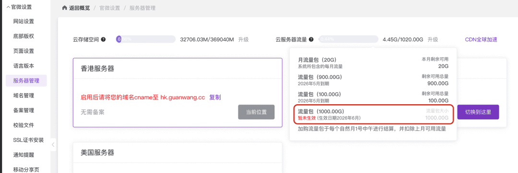Open 域名管理 in the sidebar
518x173 pixels.
point(24,96)
